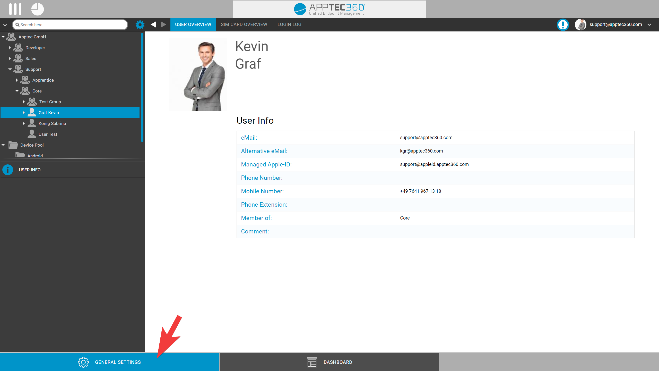Click the GENERAL SETTINGS button
This screenshot has height=371, width=659.
109,362
